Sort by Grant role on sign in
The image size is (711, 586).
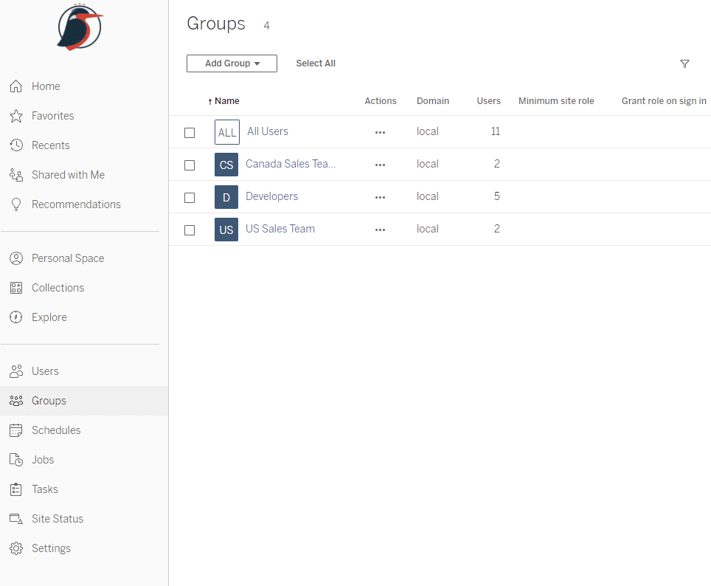(664, 101)
